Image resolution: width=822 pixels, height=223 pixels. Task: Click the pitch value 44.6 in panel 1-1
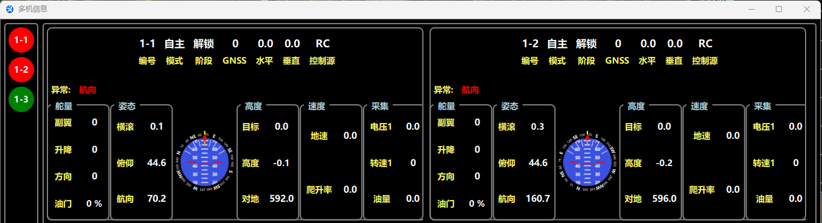click(x=157, y=163)
